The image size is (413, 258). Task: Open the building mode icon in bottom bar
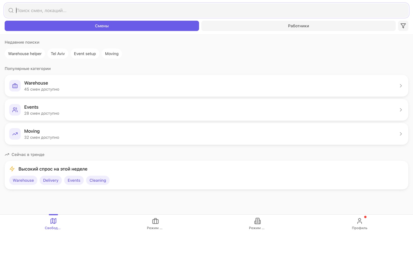pyautogui.click(x=257, y=221)
